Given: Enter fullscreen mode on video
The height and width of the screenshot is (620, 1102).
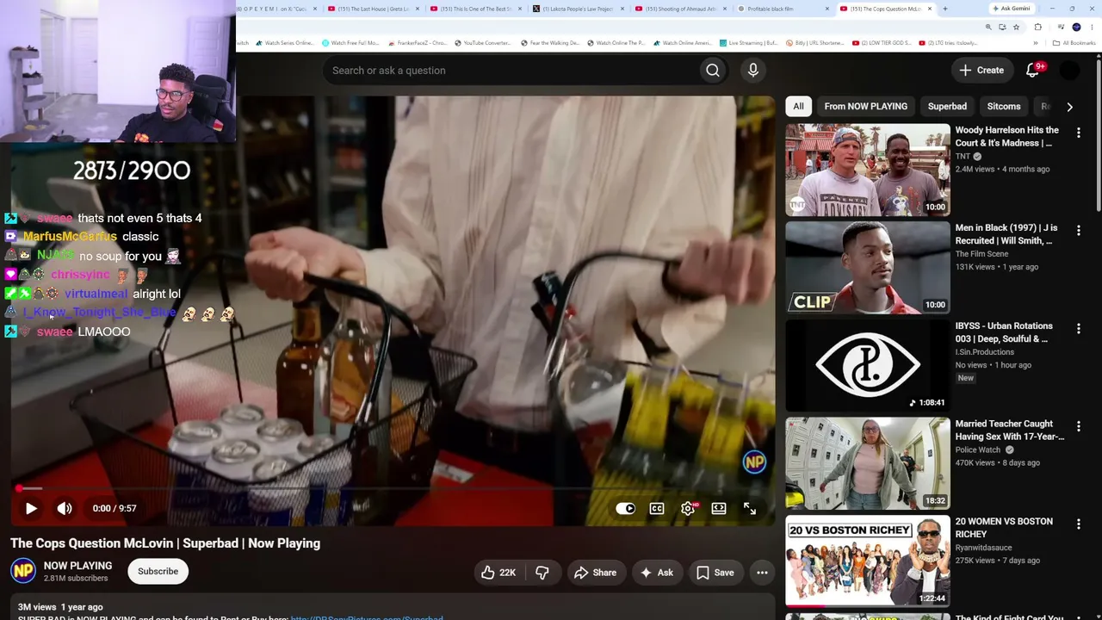Looking at the screenshot, I should 750,509.
